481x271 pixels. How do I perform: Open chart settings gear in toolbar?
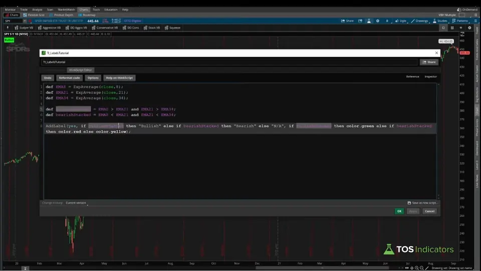pos(378,21)
